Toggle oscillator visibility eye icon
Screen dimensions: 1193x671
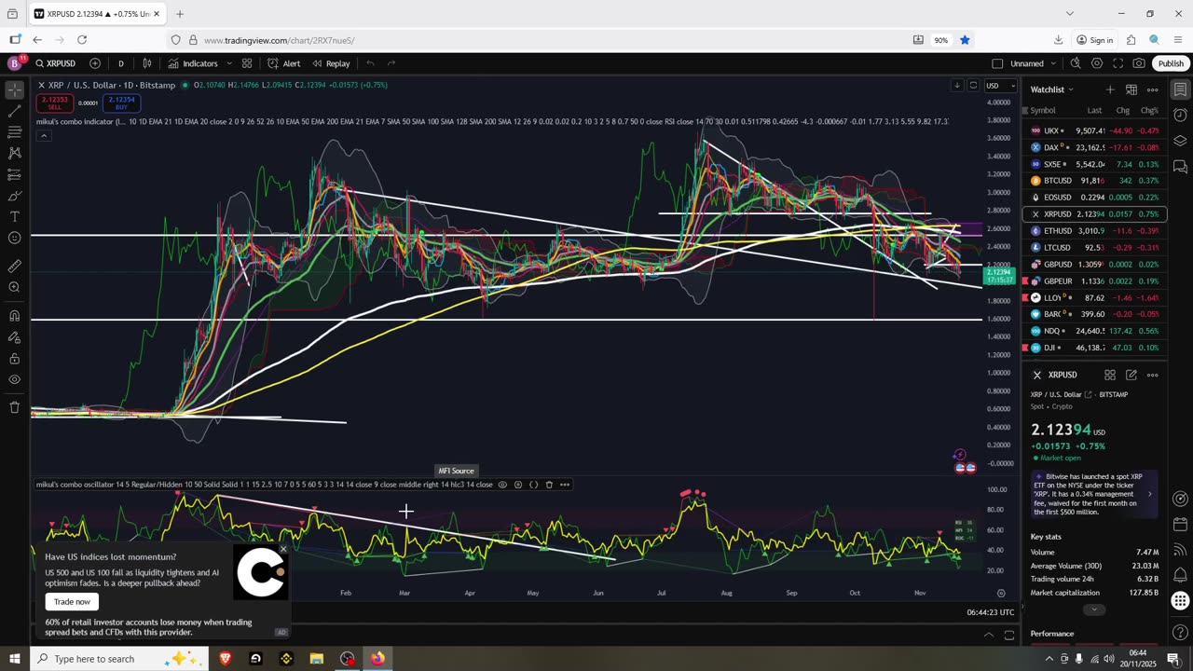click(x=502, y=485)
